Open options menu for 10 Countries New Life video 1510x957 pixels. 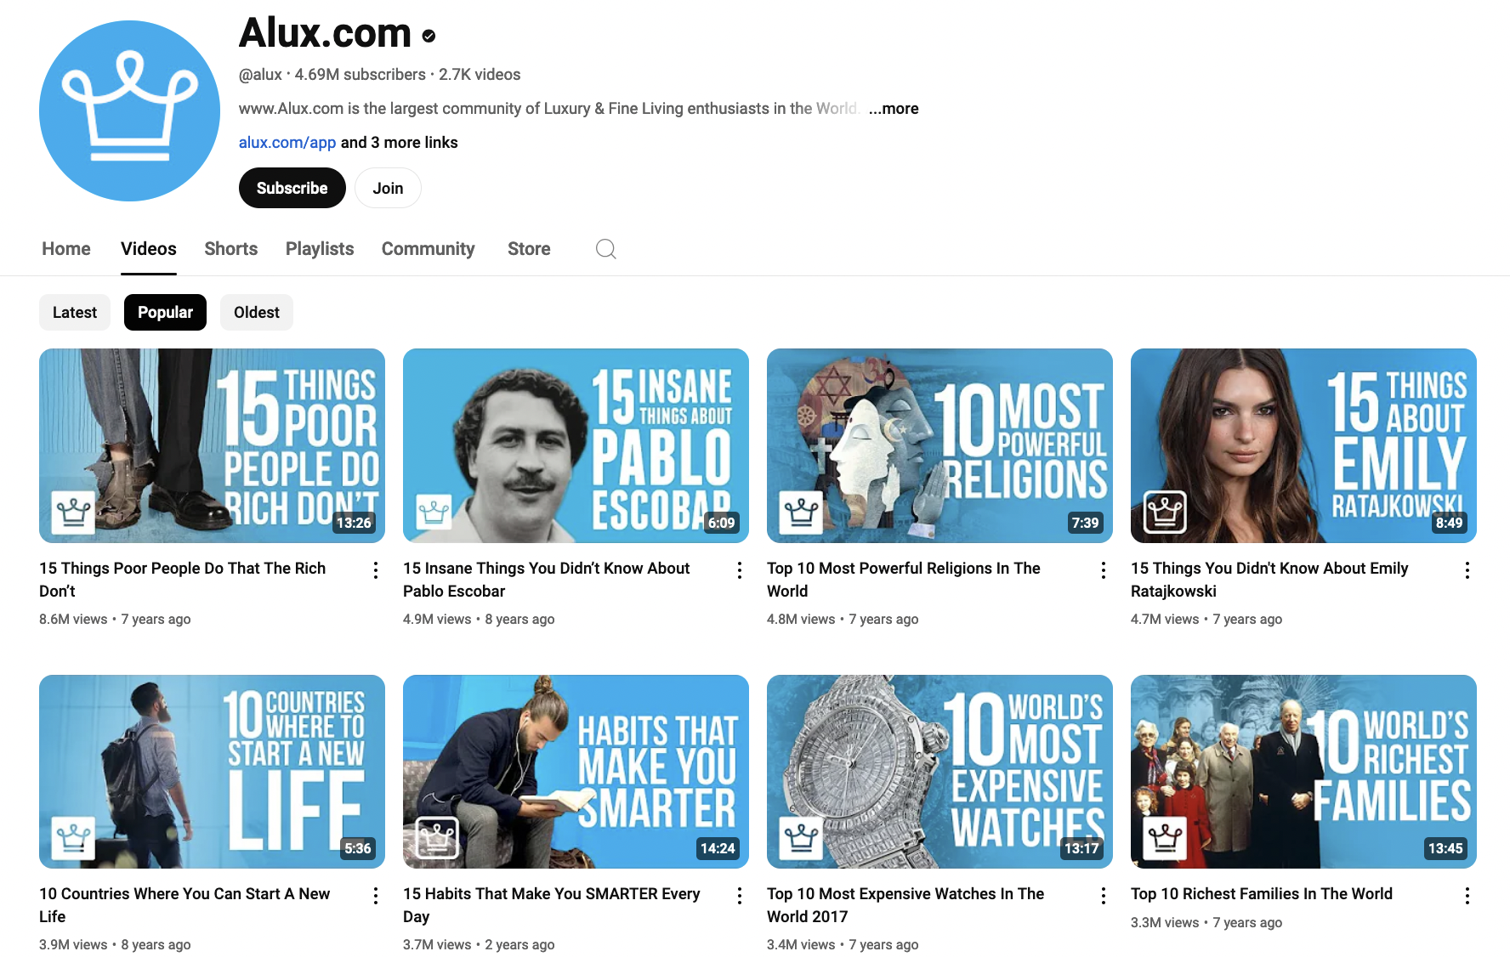point(376,896)
